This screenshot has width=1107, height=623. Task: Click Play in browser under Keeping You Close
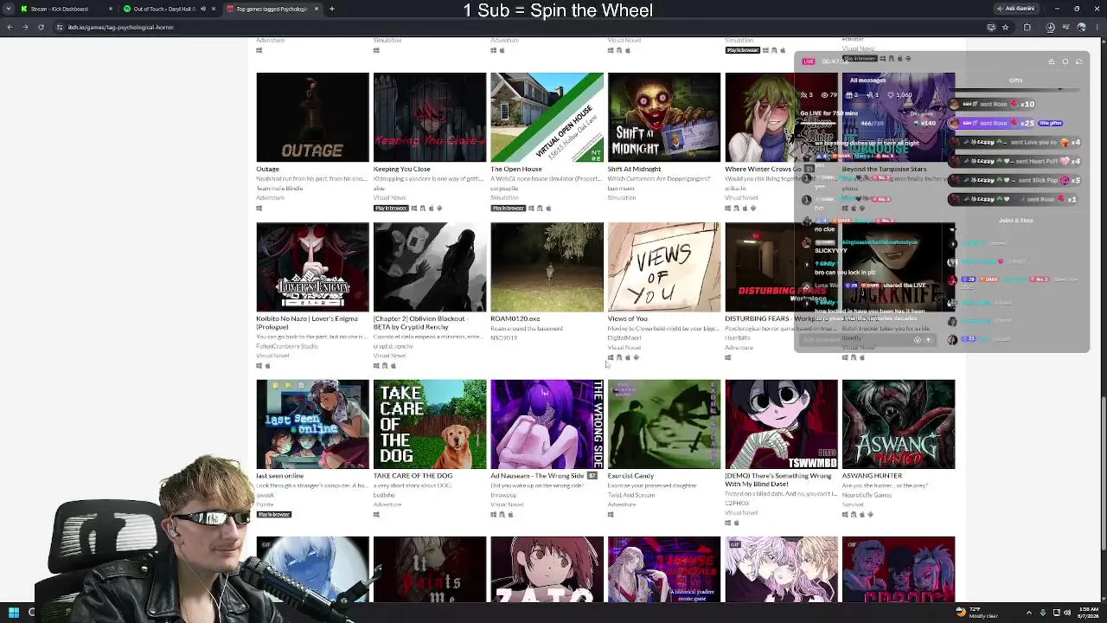click(390, 208)
